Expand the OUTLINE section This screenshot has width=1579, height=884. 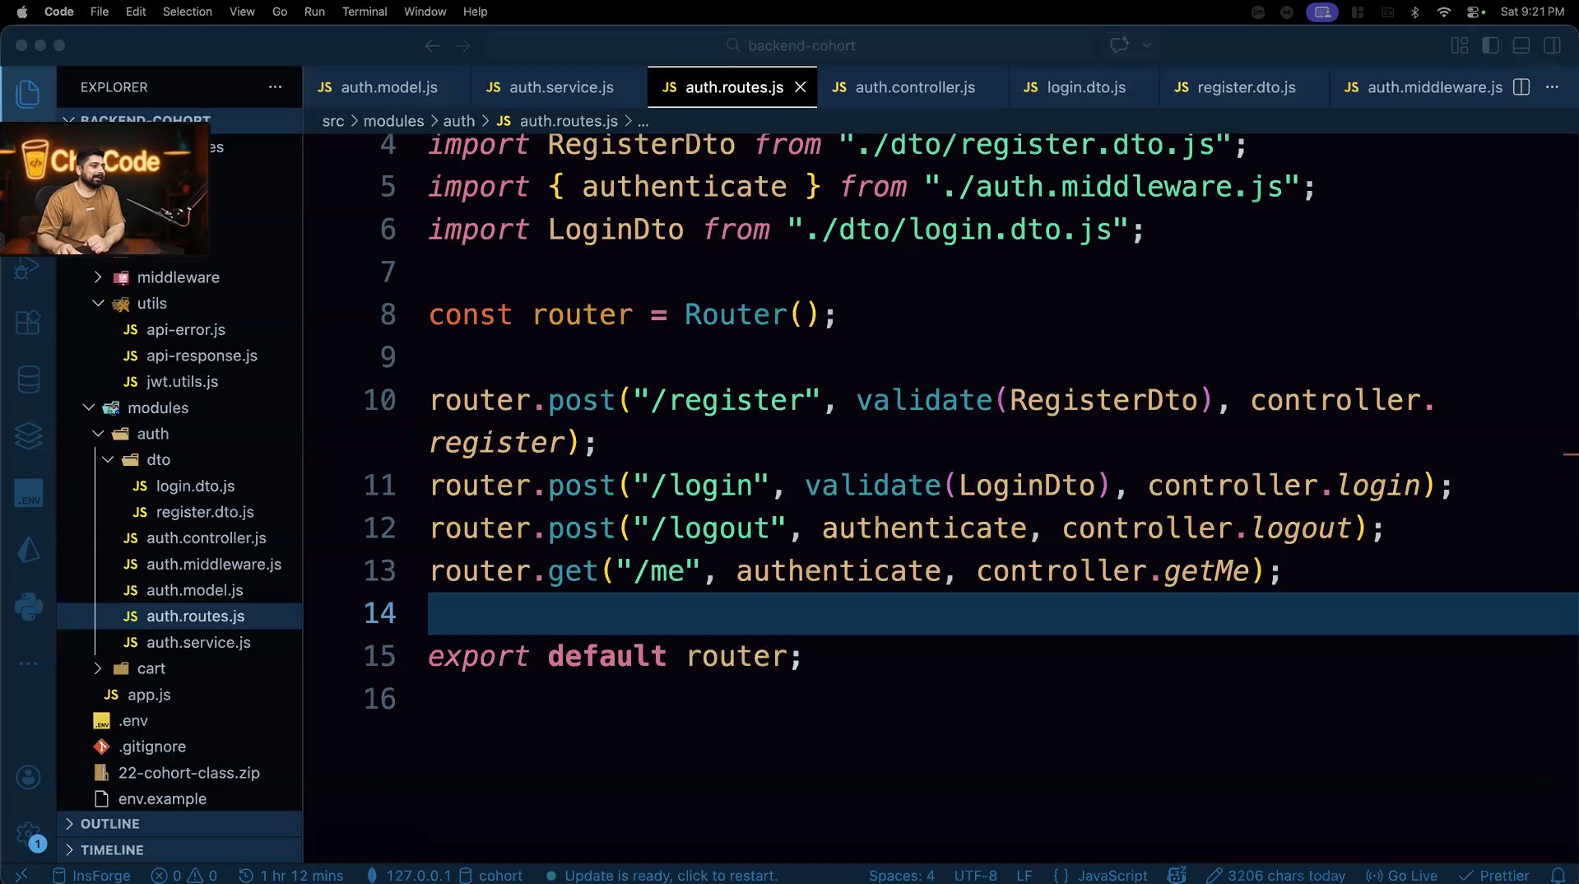(x=109, y=824)
